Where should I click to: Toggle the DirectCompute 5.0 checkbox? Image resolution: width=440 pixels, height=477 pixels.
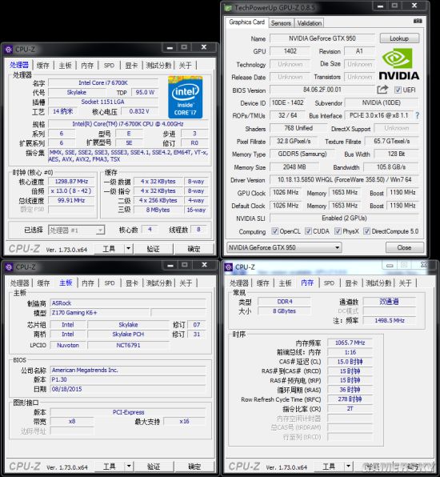366,231
